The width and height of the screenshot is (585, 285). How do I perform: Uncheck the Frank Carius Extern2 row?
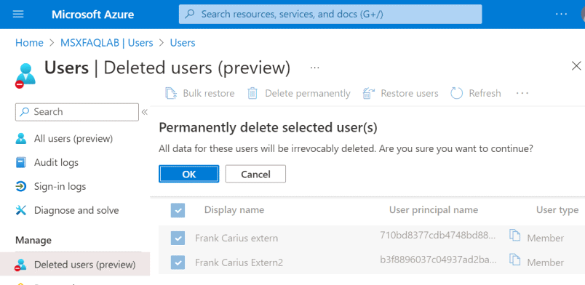(x=178, y=262)
